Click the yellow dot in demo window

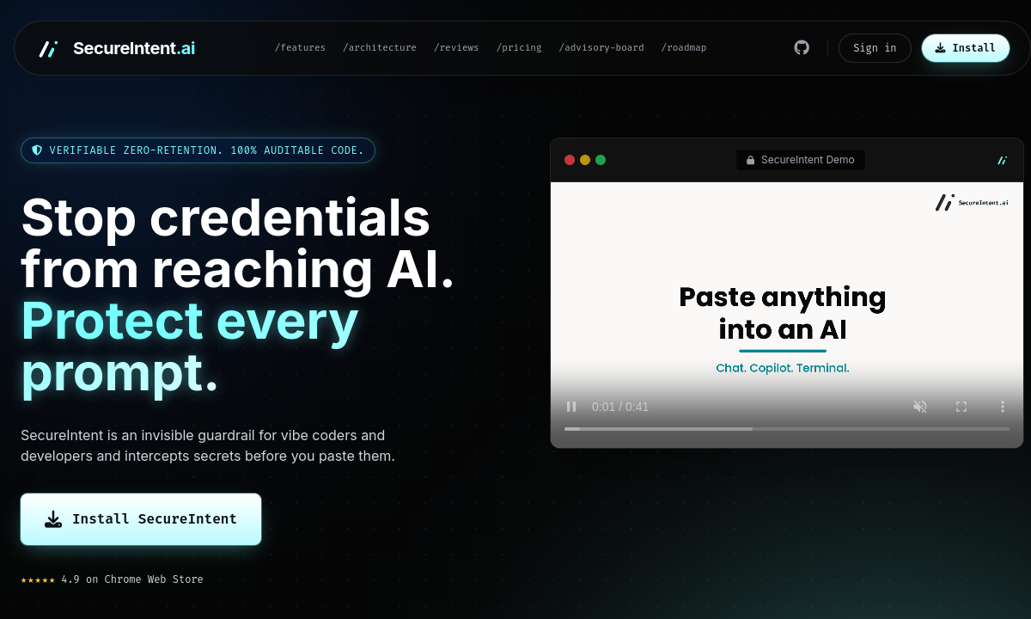click(585, 160)
